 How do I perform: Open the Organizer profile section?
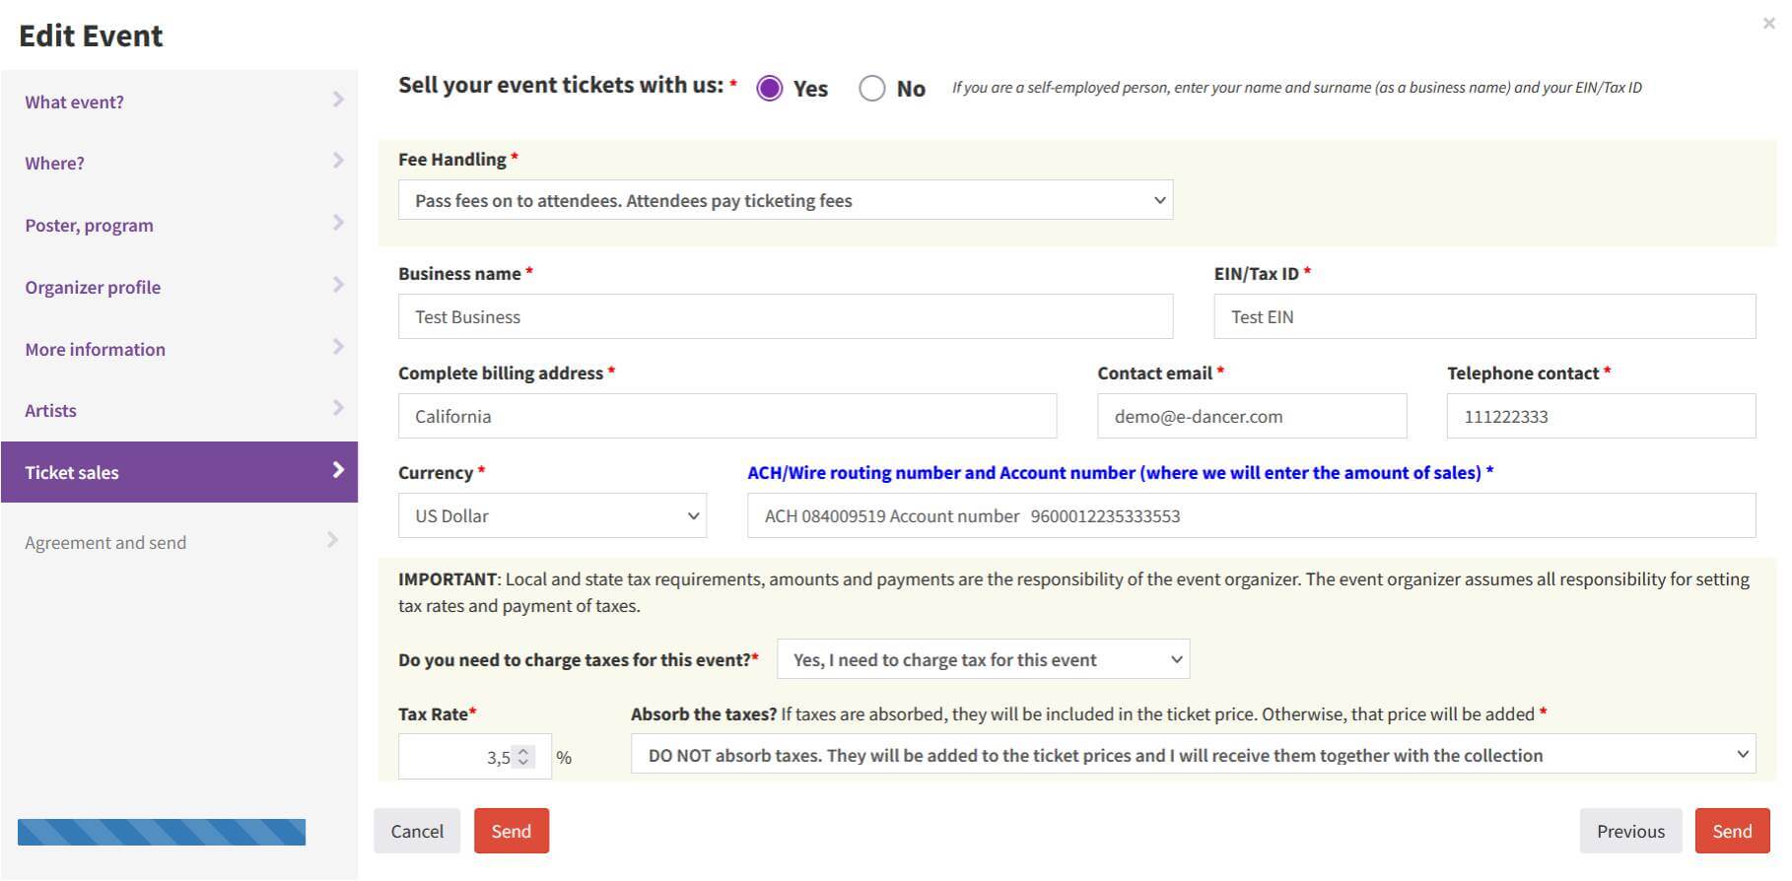point(179,287)
